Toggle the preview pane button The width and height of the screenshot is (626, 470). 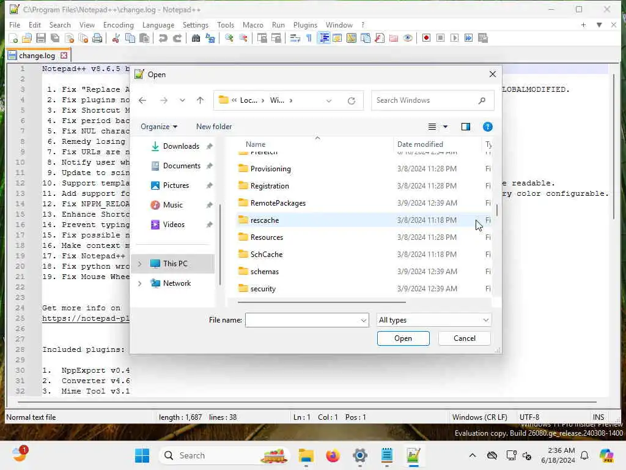465,127
